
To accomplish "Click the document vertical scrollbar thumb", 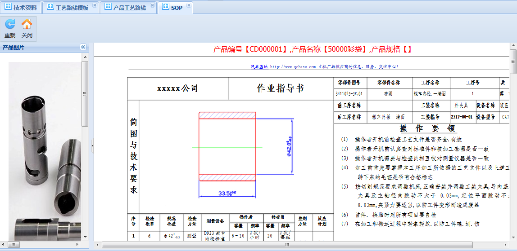I will [x=513, y=61].
